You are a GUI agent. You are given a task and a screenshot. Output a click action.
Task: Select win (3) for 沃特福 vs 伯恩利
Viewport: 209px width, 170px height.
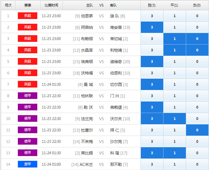(x=152, y=73)
